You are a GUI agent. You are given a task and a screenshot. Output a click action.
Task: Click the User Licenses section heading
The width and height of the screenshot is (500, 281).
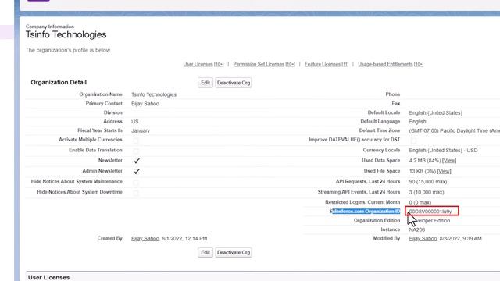pos(48,278)
